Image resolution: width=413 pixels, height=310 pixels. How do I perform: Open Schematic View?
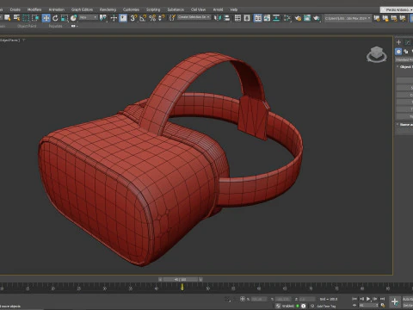pos(276,18)
